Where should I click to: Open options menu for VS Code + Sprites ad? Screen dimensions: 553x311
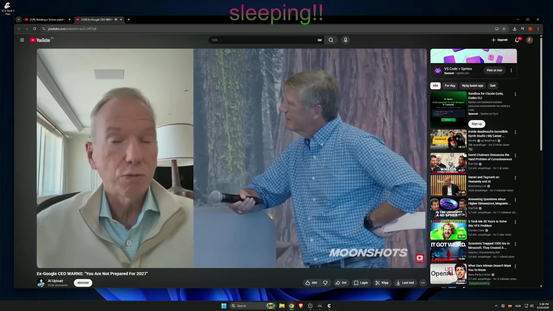pos(511,70)
